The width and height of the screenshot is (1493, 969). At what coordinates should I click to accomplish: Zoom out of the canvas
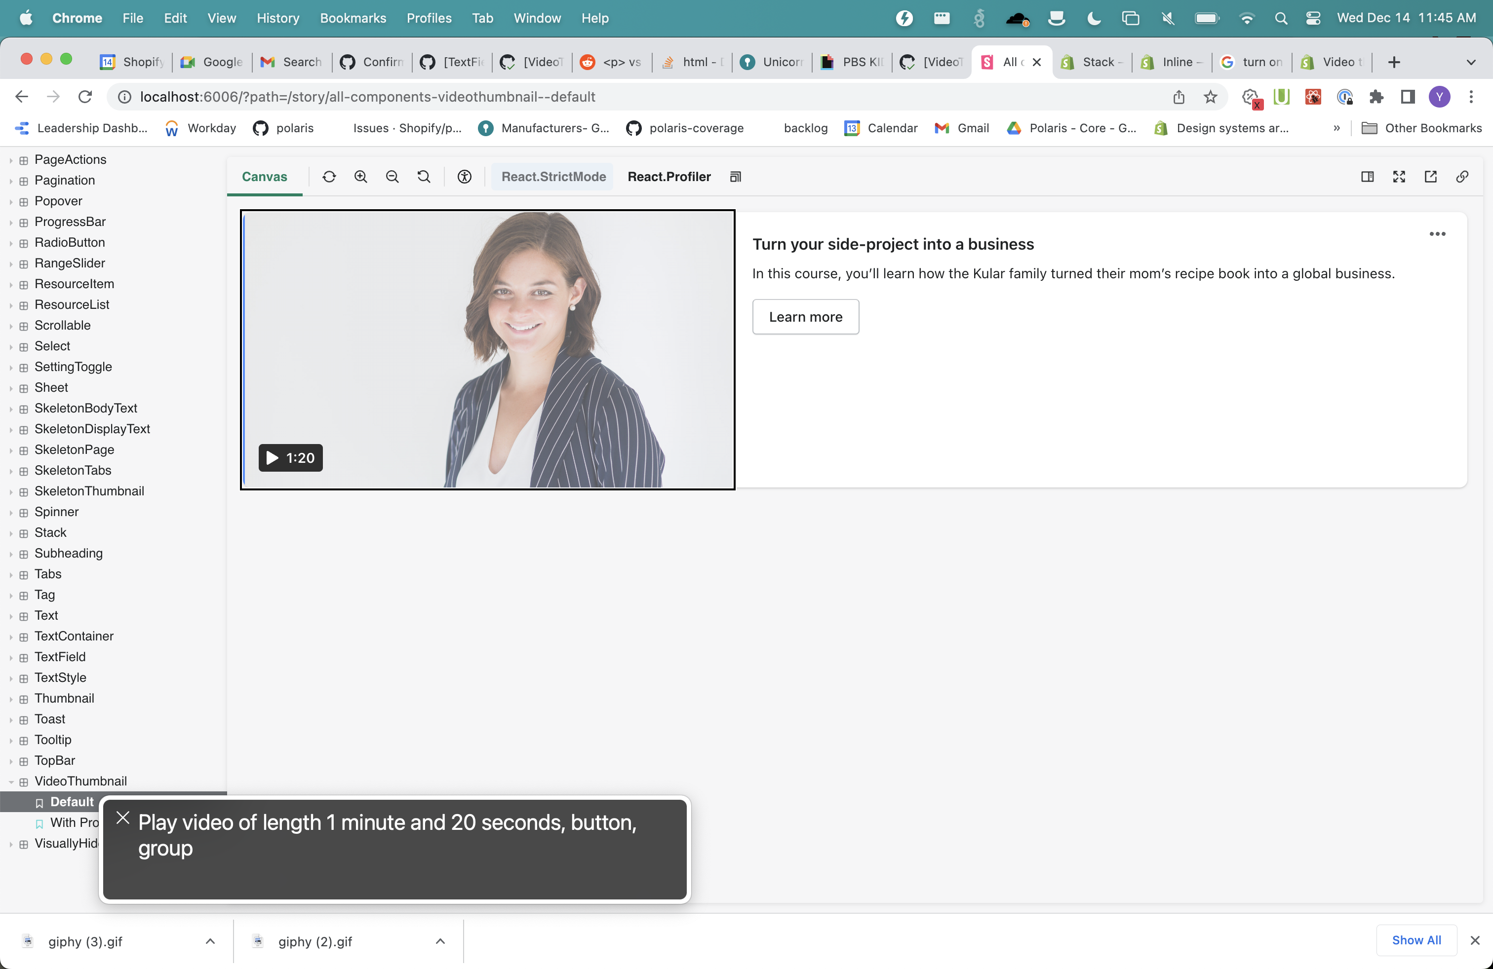click(x=392, y=177)
